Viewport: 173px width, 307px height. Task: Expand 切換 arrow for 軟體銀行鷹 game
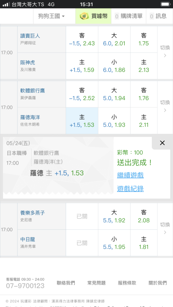165,107
